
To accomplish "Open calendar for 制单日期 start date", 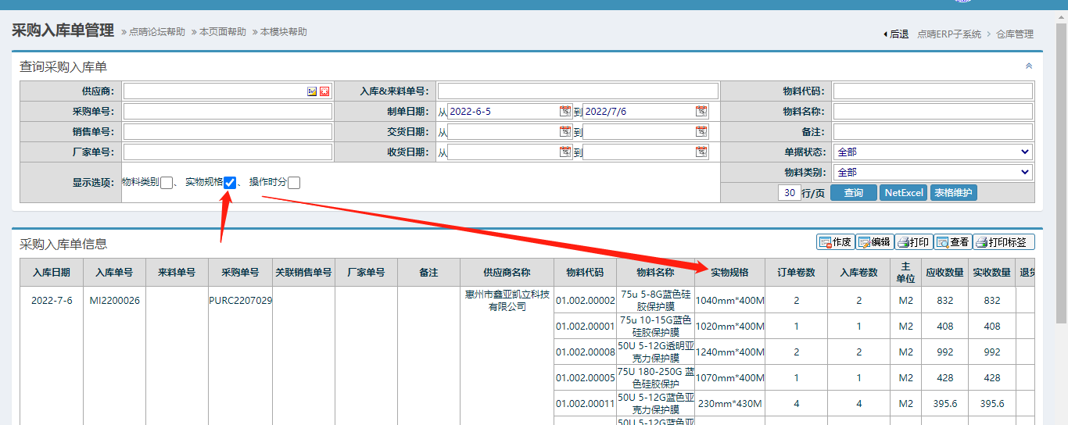I will tap(564, 112).
